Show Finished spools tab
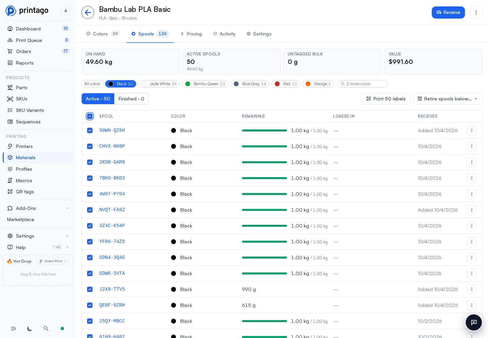Image resolution: width=488 pixels, height=338 pixels. pyautogui.click(x=131, y=99)
